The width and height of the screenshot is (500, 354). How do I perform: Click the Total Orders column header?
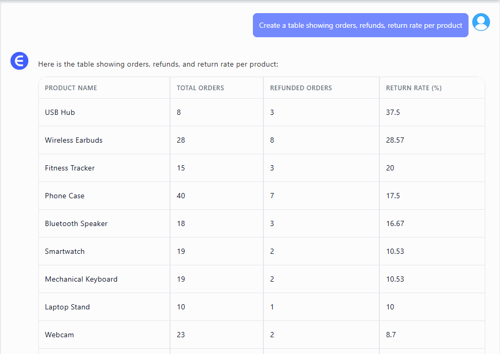point(200,88)
